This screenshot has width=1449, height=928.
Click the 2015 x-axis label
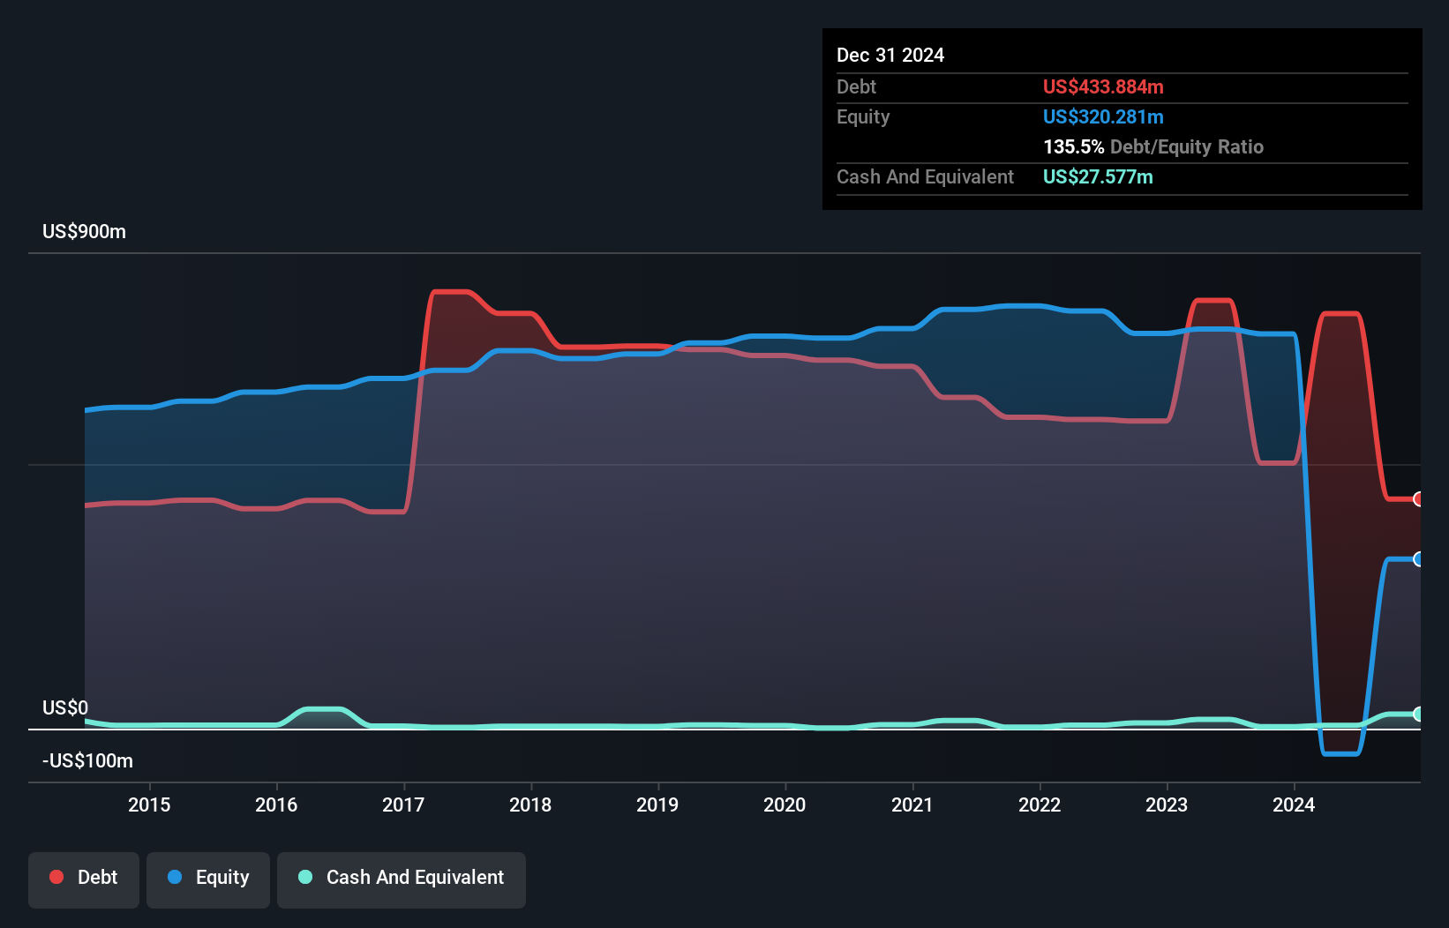[149, 805]
